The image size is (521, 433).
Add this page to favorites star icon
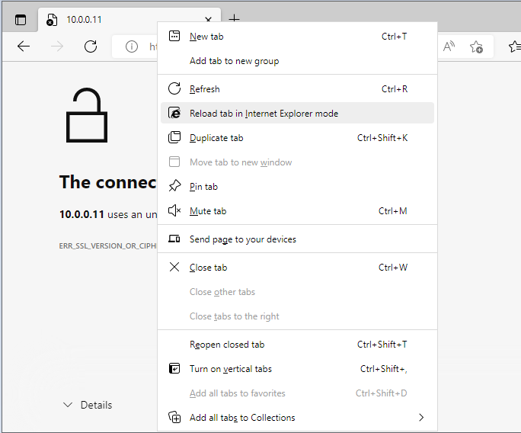(x=477, y=47)
